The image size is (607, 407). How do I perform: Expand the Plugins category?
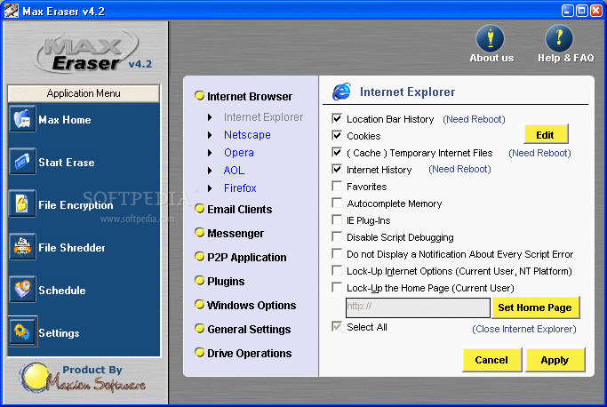click(226, 282)
